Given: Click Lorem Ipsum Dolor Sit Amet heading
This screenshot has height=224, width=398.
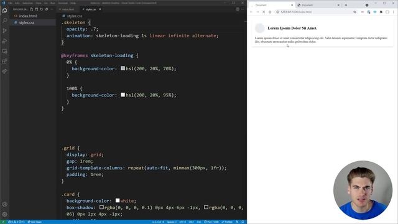Looking at the screenshot, I should point(292,28).
